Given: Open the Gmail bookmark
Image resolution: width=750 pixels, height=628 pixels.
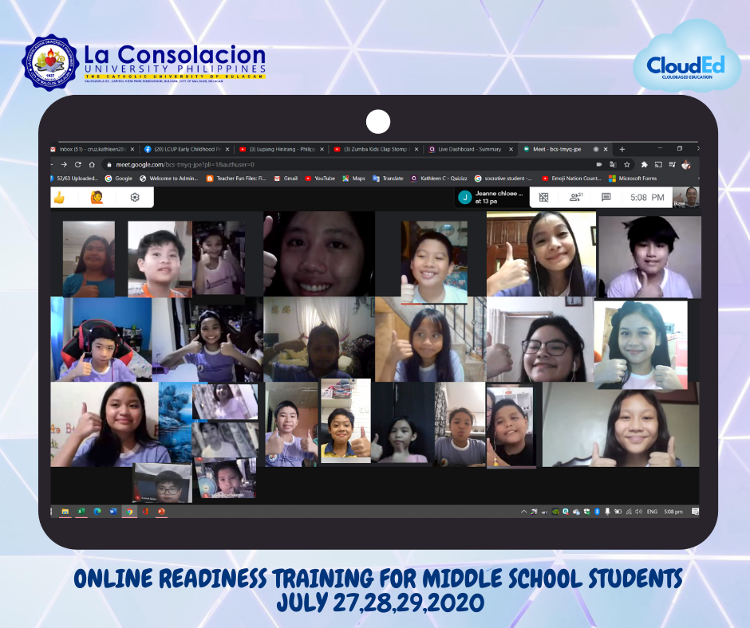Looking at the screenshot, I should (286, 179).
